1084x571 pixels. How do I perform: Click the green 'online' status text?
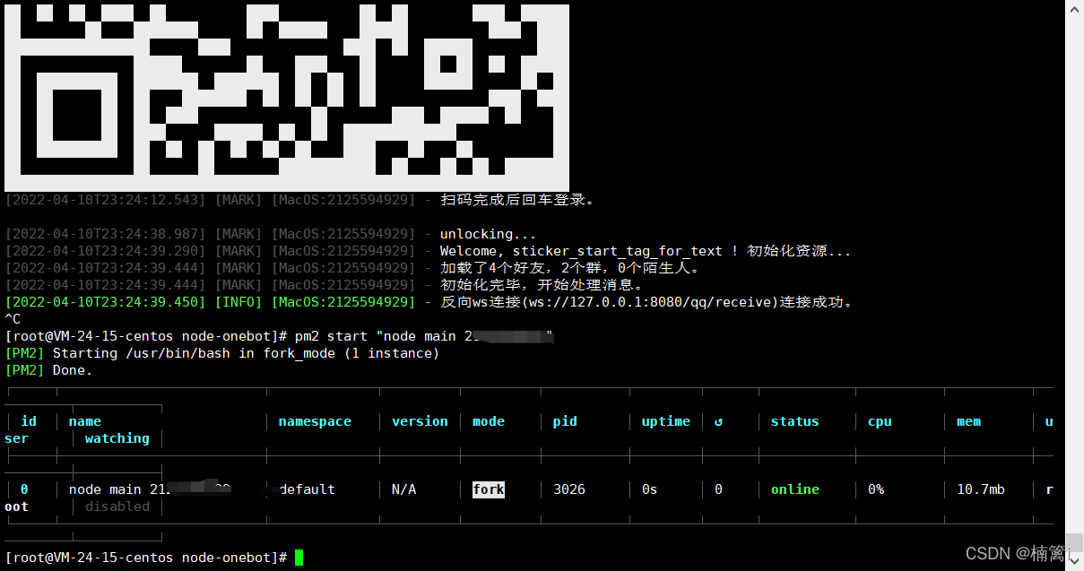pyautogui.click(x=794, y=489)
